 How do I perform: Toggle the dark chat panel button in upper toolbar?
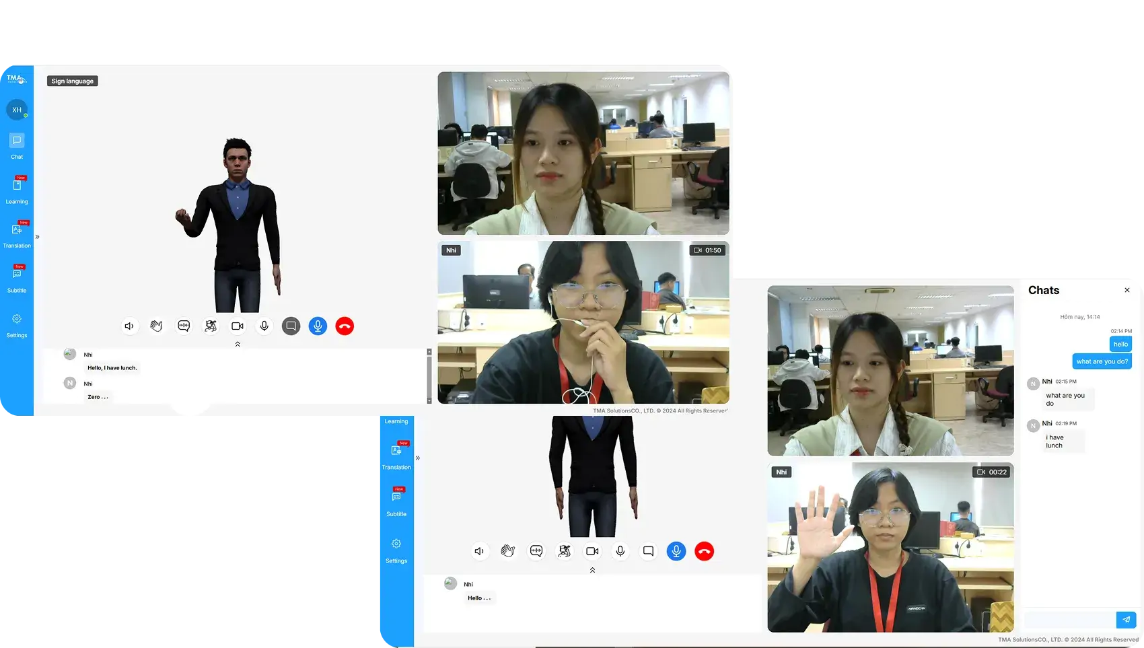291,326
